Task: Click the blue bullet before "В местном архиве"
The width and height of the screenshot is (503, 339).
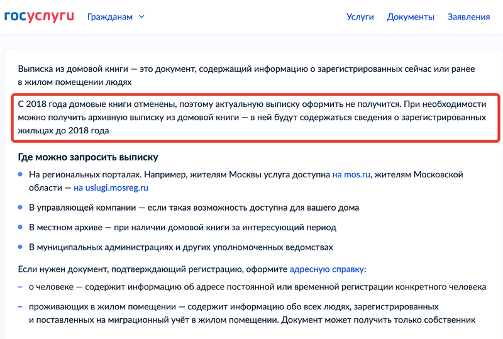Action: click(20, 227)
